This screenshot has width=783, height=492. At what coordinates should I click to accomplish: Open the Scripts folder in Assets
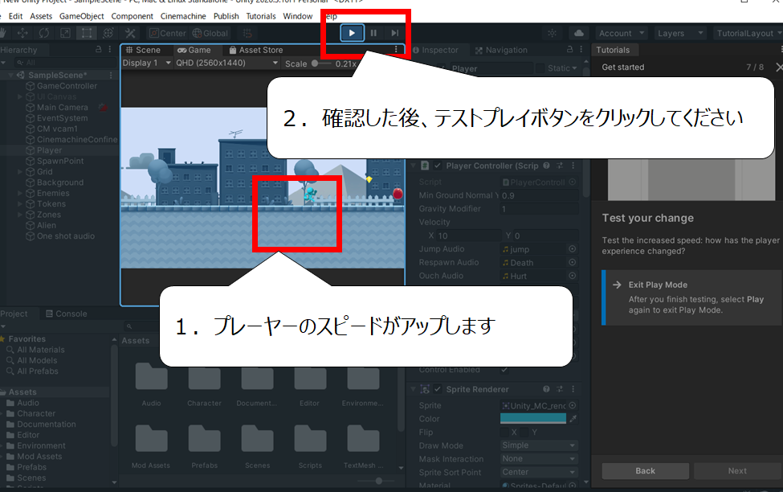310,446
